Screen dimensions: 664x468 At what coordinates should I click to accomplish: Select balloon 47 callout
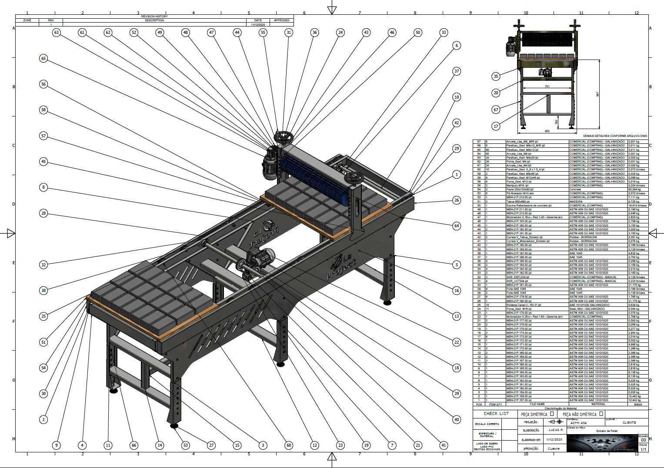coord(211,32)
